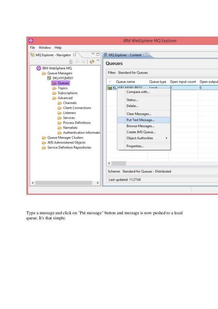Image resolution: width=218 pixels, height=309 pixels.
Task: Click the IBM WebSphere MQ Explorer title icon
Action: [31, 40]
